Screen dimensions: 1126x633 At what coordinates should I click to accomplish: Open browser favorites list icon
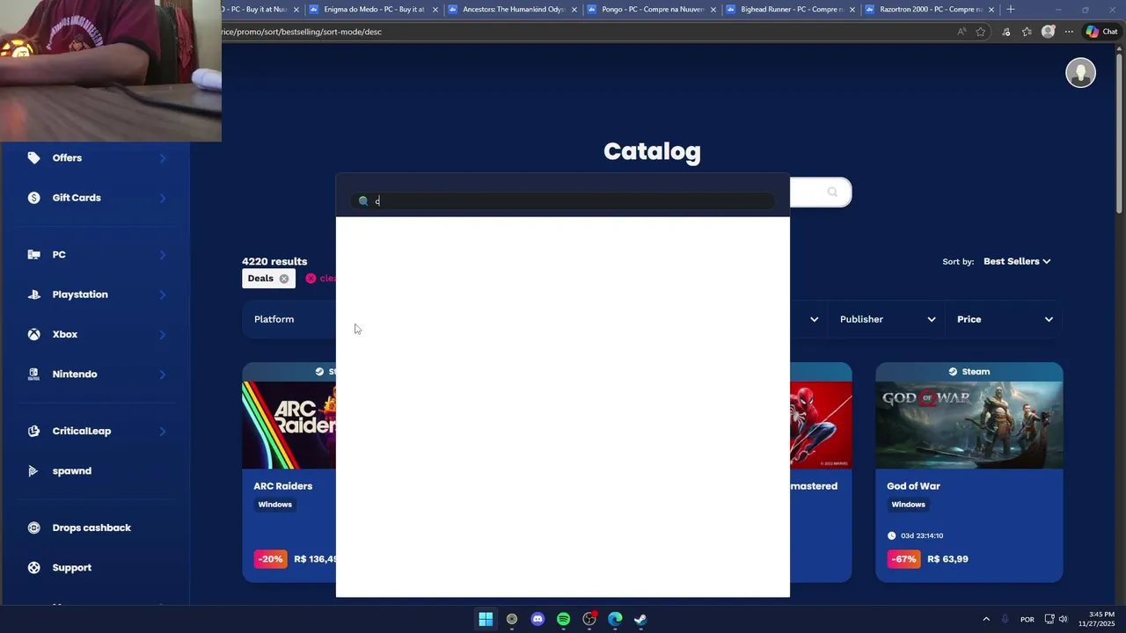click(x=1027, y=32)
